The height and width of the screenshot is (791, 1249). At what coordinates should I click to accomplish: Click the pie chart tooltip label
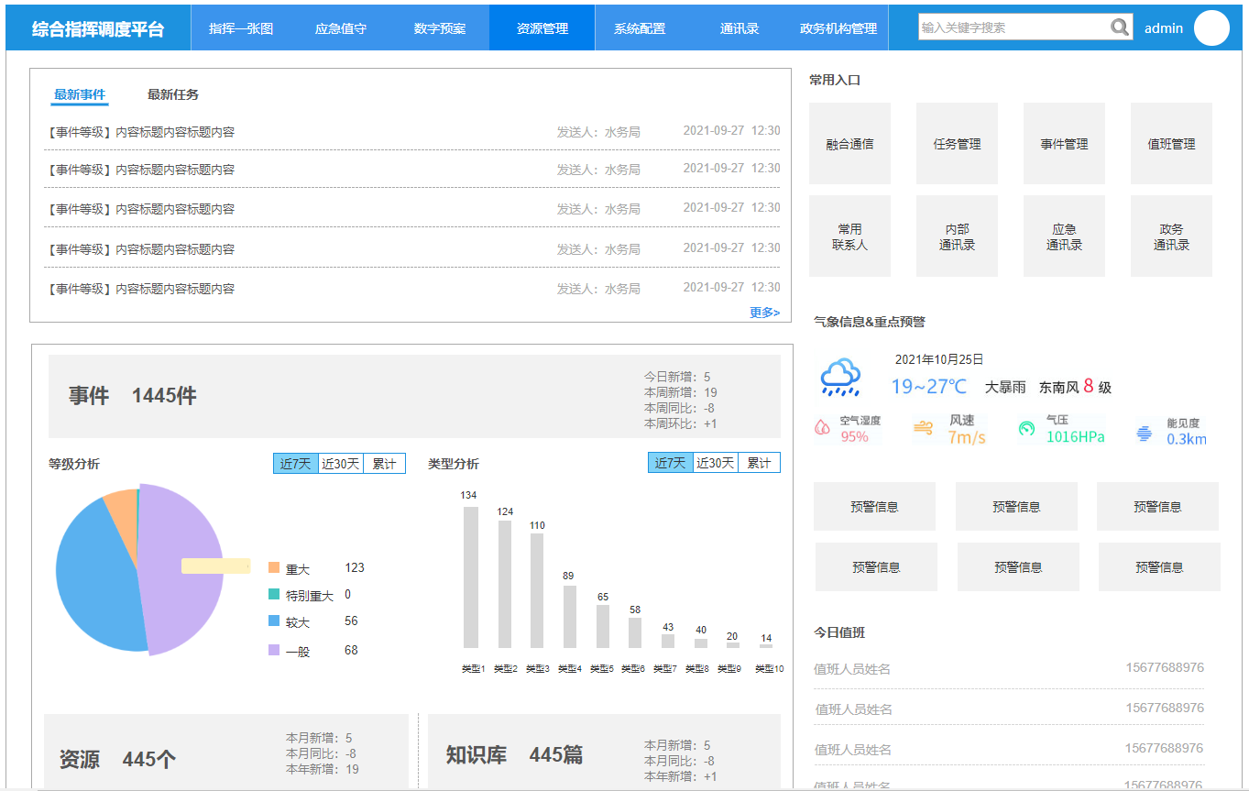coord(215,566)
